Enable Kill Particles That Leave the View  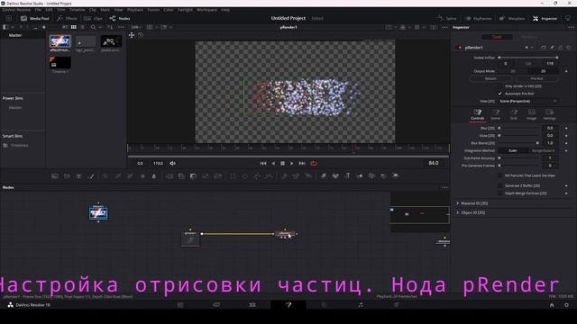(499, 175)
